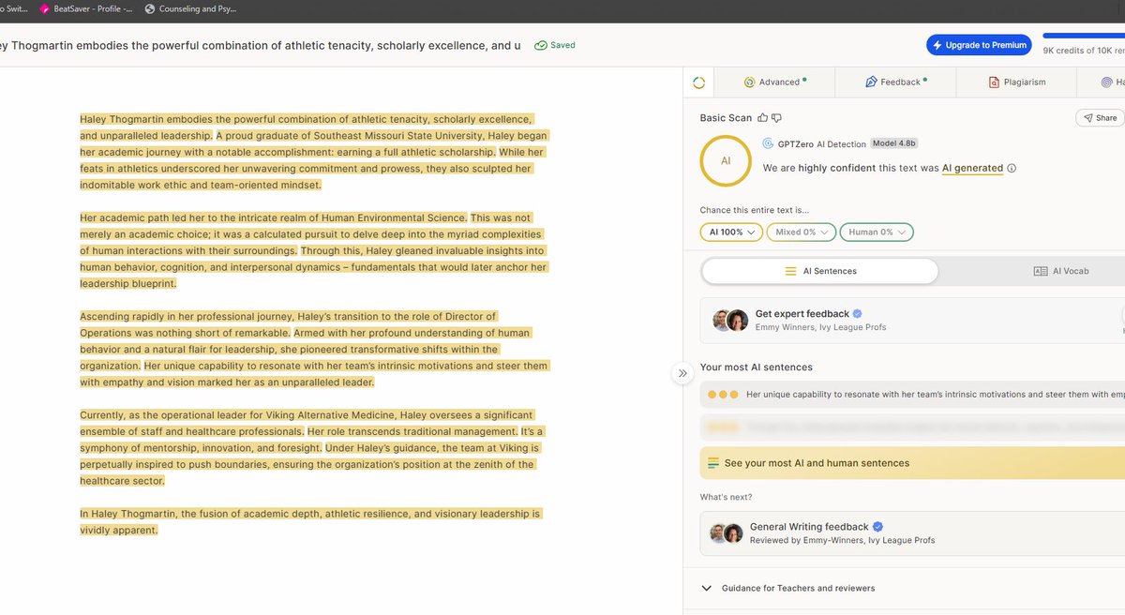Viewport: 1125px width, 615px height.
Task: Click the verified badge next to General Writing feedback
Action: 878,527
